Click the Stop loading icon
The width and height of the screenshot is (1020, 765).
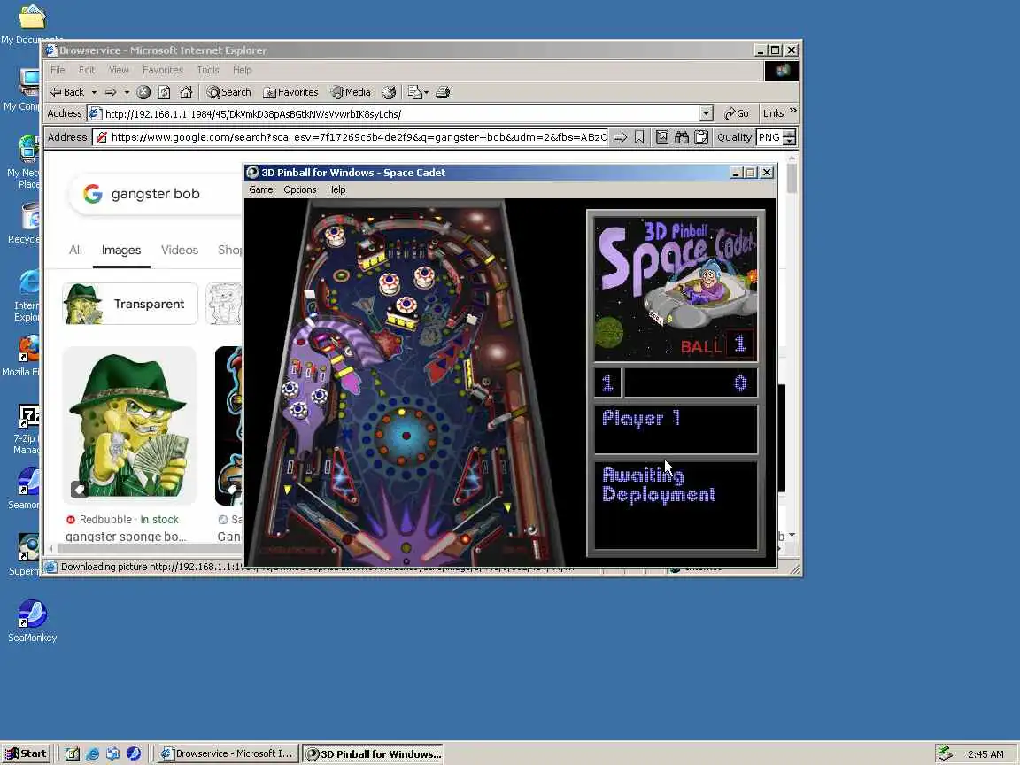coord(143,92)
